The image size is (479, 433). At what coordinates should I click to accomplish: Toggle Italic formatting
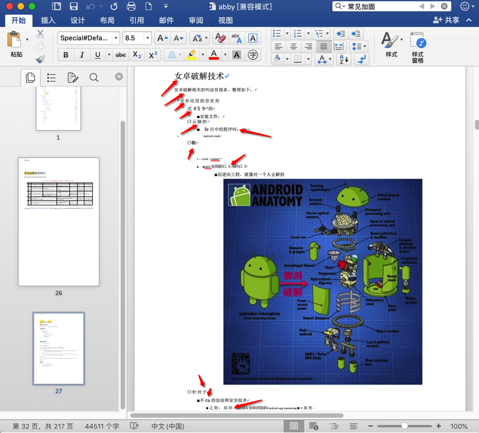82,55
